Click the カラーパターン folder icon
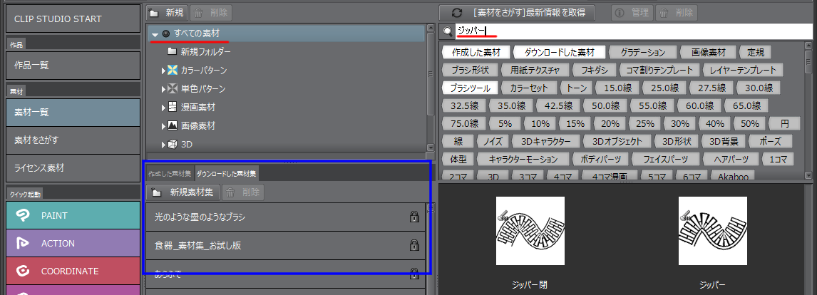The width and height of the screenshot is (817, 295). [x=173, y=70]
